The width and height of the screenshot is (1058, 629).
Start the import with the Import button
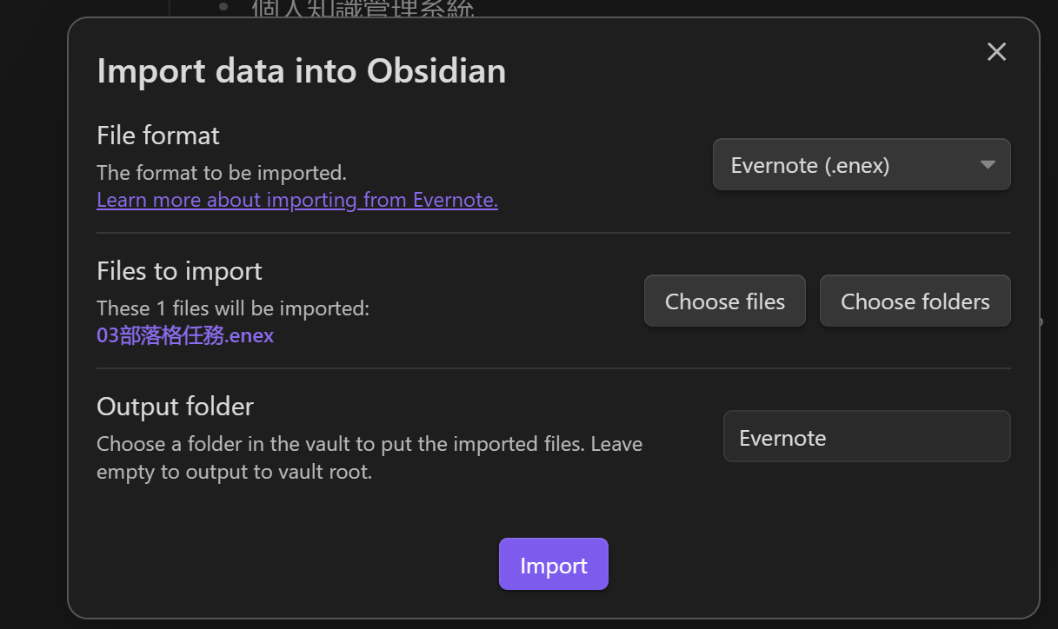(553, 565)
